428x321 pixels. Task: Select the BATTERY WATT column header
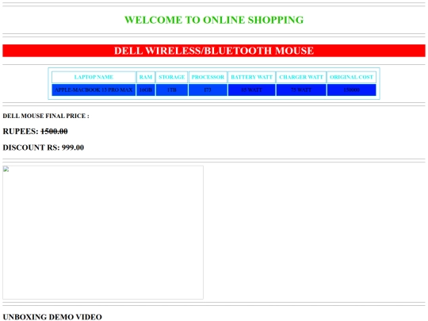point(252,77)
